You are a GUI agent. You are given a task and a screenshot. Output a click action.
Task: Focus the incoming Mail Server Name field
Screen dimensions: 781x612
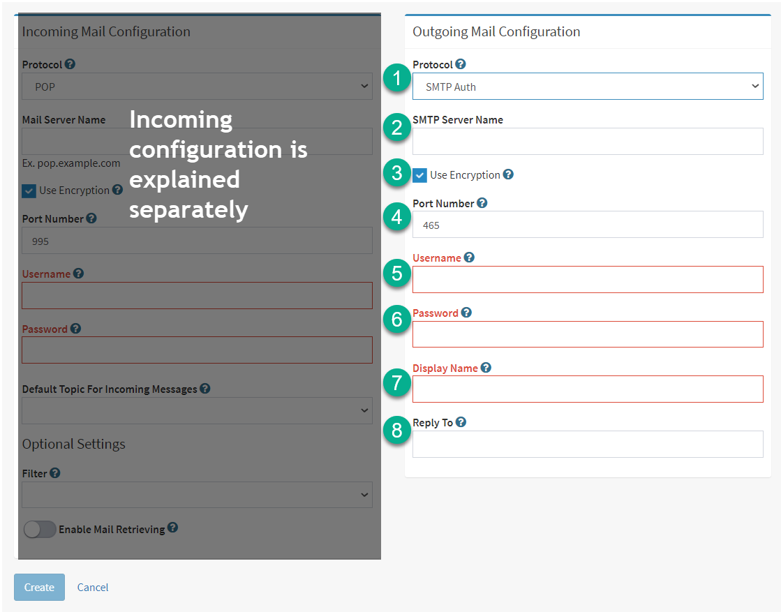click(198, 142)
